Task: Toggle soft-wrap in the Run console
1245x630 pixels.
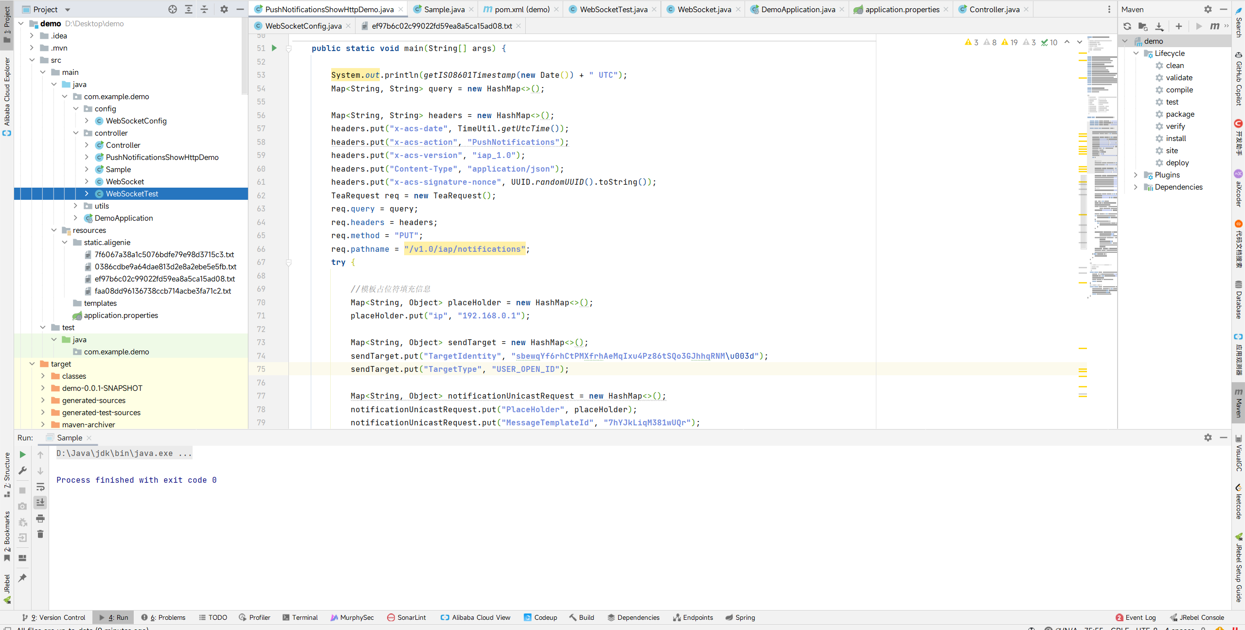Action: tap(40, 487)
